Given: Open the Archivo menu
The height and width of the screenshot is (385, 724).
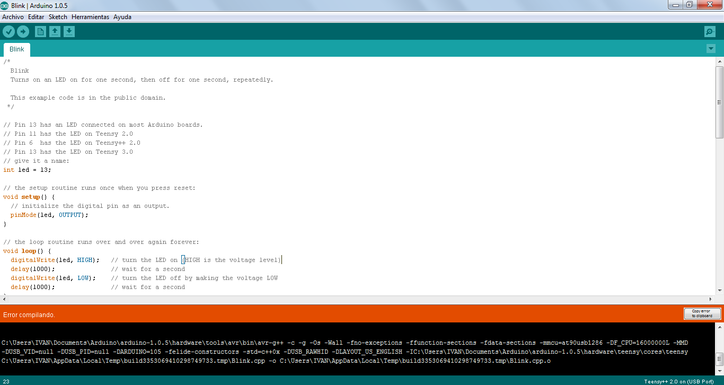Looking at the screenshot, I should click(x=12, y=16).
